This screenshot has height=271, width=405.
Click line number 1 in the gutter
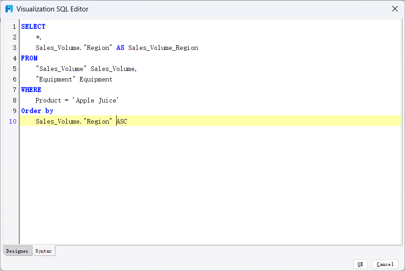click(x=15, y=27)
